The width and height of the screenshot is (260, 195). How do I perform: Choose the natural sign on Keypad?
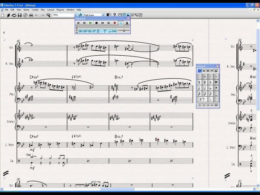199,82
